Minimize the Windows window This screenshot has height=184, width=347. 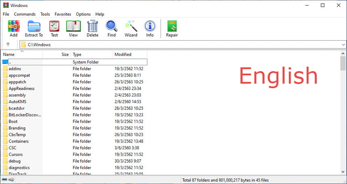click(306, 5)
